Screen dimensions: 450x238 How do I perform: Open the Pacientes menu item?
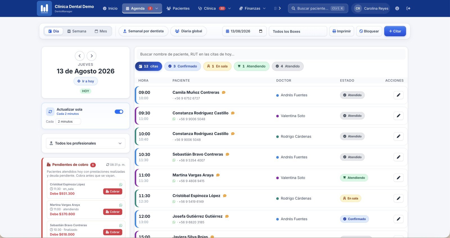pyautogui.click(x=178, y=8)
